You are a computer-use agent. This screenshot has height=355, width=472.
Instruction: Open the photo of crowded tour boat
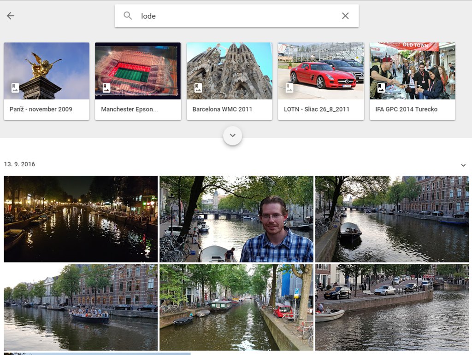point(81,307)
